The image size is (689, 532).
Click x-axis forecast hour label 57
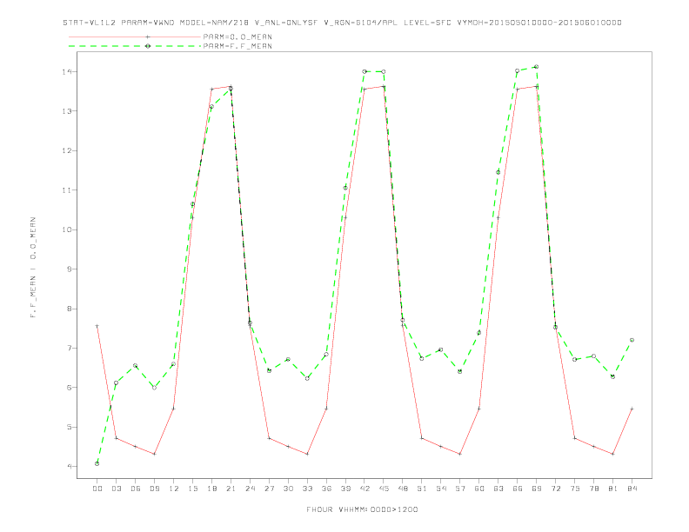(460, 489)
